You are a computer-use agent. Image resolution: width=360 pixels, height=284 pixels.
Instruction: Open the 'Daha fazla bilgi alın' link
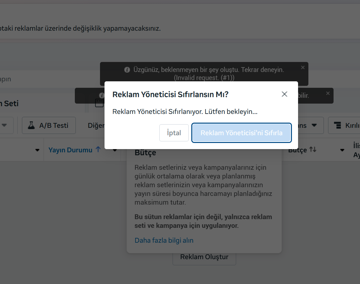pos(164,240)
